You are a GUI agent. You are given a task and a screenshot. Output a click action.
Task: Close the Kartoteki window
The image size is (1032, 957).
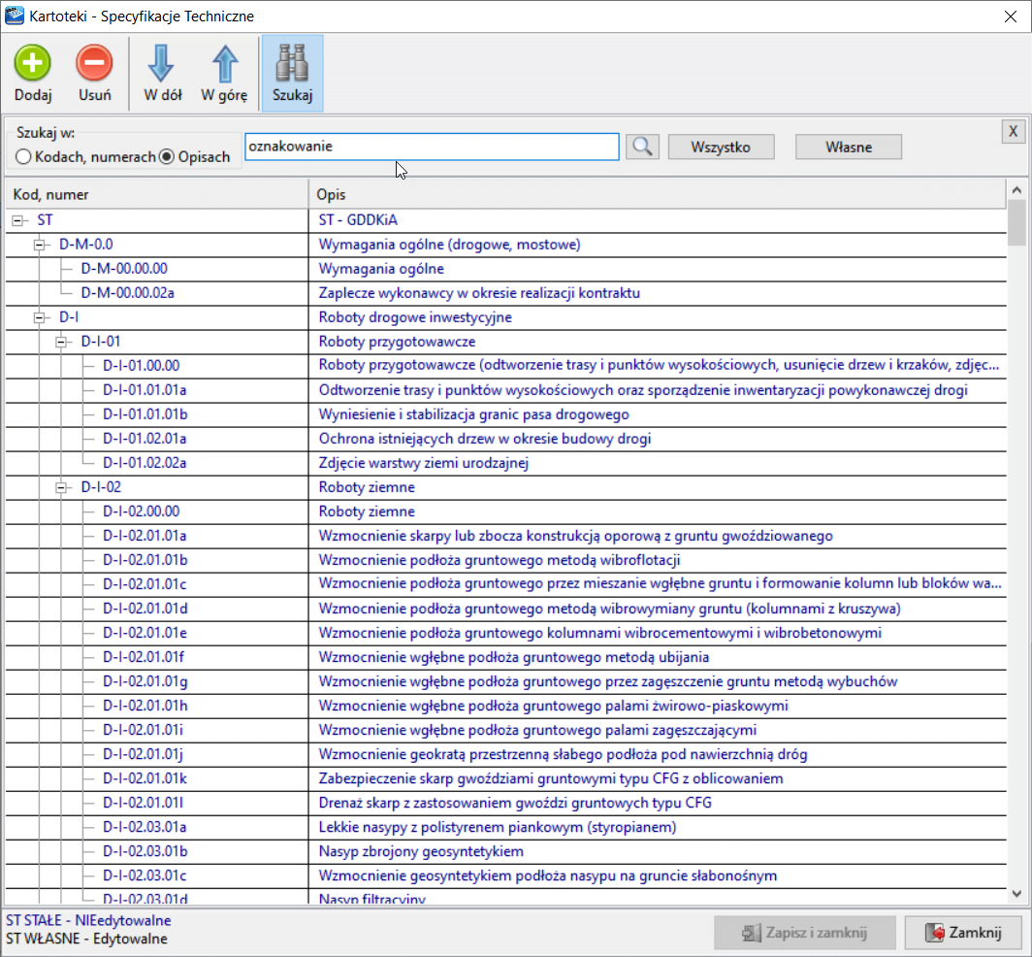[x=1011, y=16]
